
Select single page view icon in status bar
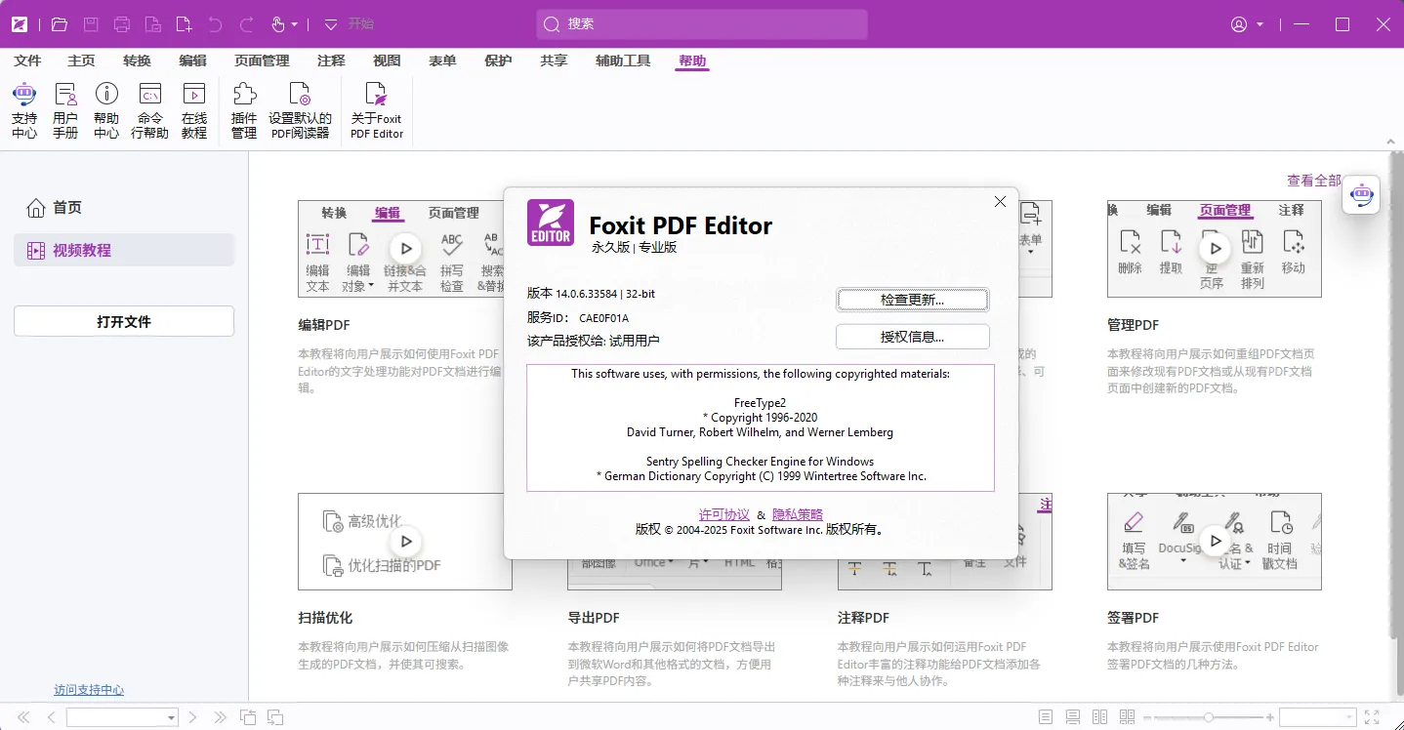1046,717
